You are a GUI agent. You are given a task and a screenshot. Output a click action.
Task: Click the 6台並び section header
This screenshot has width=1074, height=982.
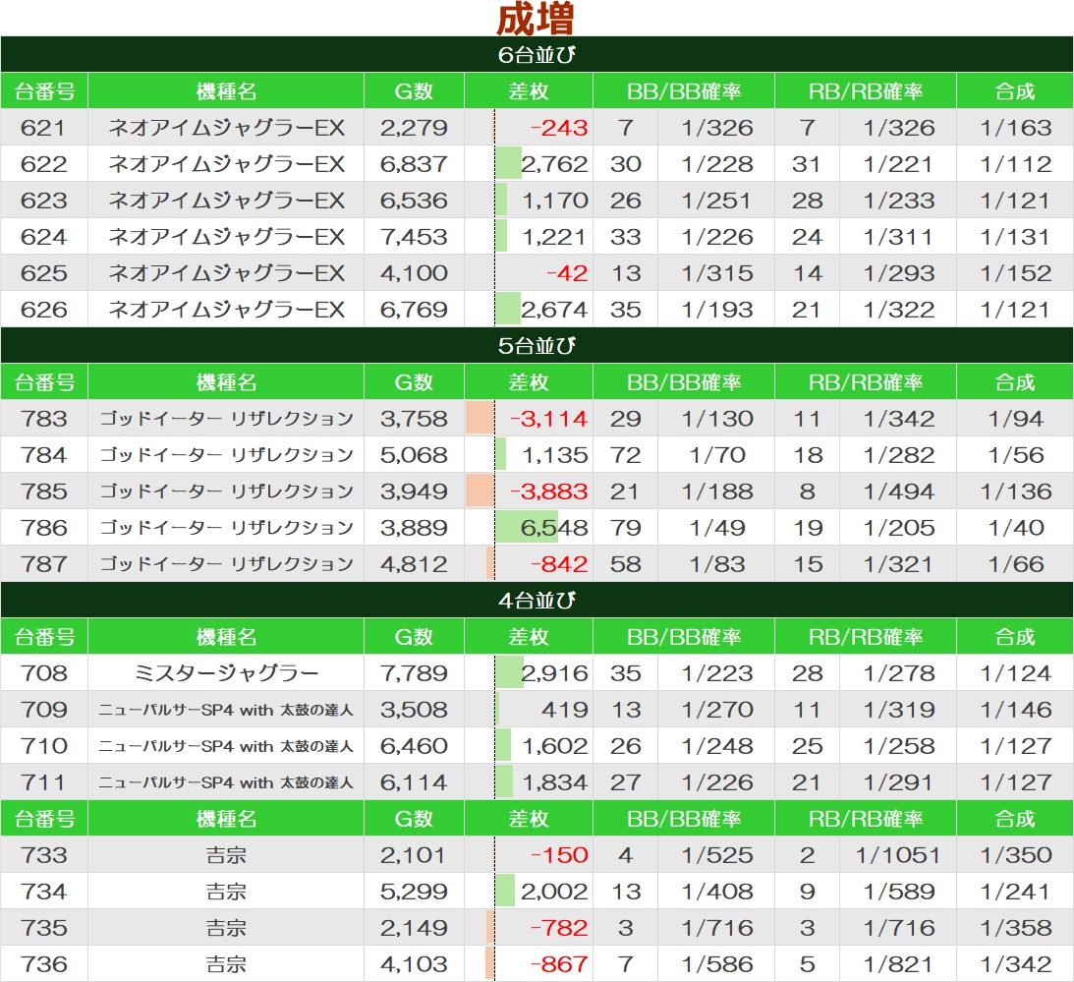537,54
